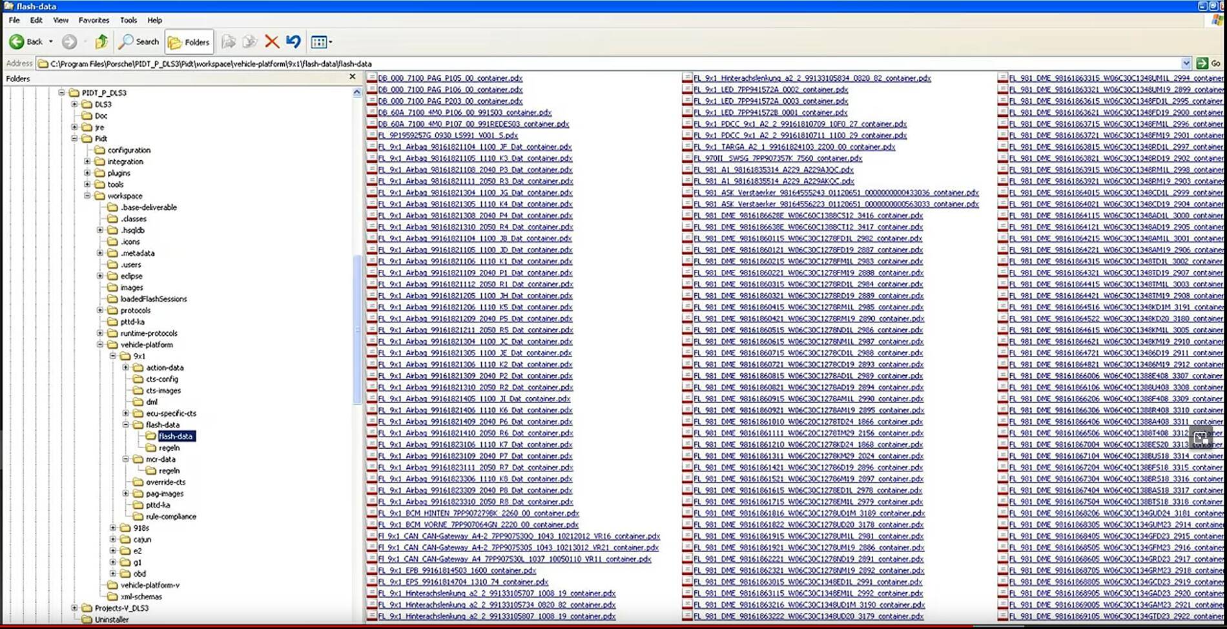1227x629 pixels.
Task: Select FL_970II_SWSG_7PP907357K container file
Action: pos(778,158)
